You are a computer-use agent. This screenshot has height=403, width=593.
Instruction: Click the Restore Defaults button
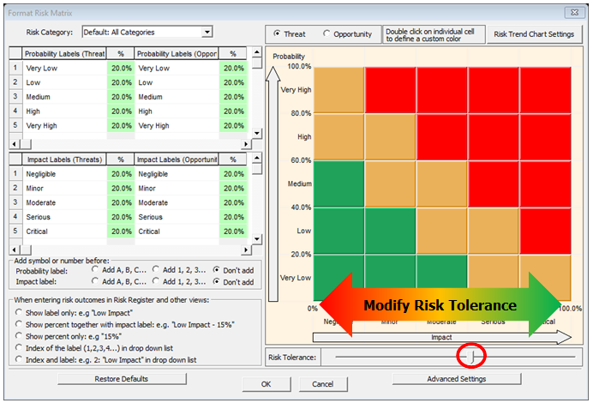tap(122, 379)
